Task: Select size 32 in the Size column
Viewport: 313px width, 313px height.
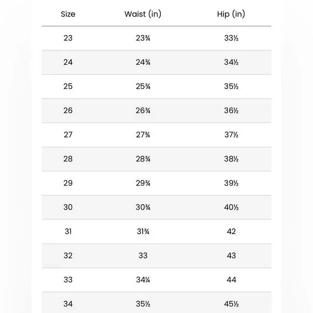Action: coord(68,255)
